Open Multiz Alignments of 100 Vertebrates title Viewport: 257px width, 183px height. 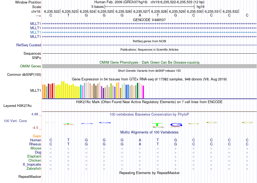click(x=149, y=132)
